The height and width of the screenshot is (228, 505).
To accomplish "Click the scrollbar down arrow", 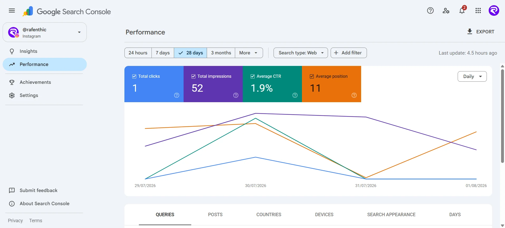I will 502,226.
